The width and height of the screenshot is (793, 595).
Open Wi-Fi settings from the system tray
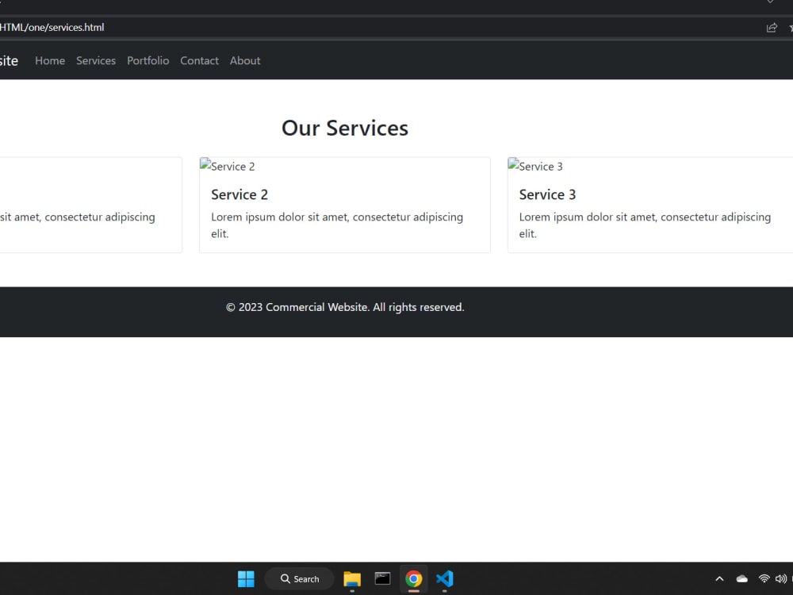(x=764, y=578)
